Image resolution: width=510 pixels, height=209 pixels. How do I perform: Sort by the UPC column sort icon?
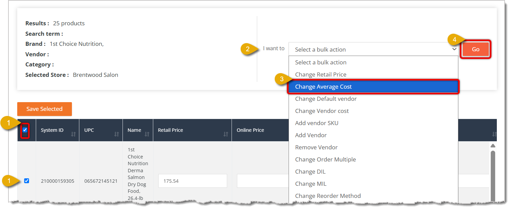pos(117,134)
